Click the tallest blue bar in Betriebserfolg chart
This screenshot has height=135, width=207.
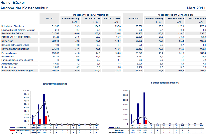(x=144, y=108)
